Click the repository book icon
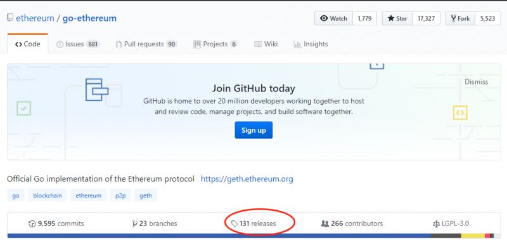The image size is (507, 240). (x=10, y=18)
